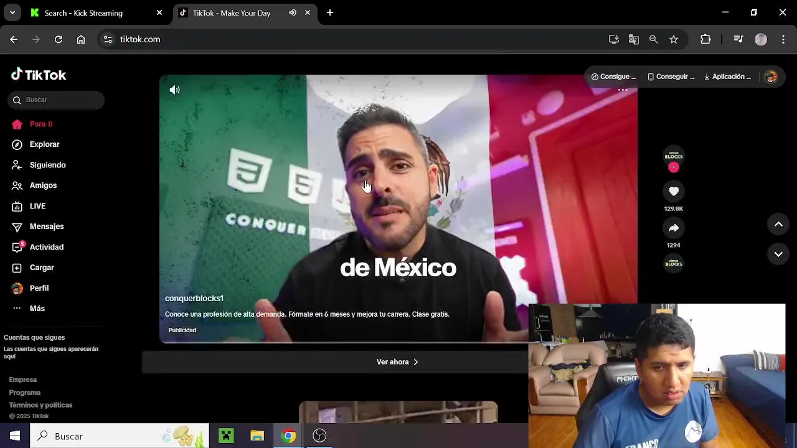This screenshot has height=448, width=797.
Task: Go to previous video with up chevron
Action: pyautogui.click(x=778, y=224)
